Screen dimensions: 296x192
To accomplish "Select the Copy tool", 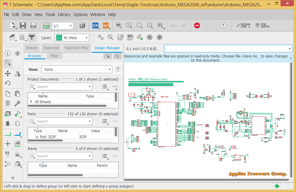I will [7, 94].
